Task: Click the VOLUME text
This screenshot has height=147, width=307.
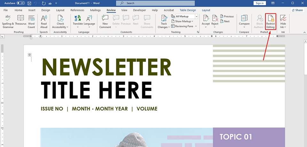Action: 147,109
